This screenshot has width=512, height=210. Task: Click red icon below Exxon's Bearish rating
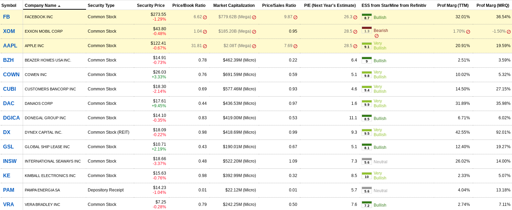(376, 36)
